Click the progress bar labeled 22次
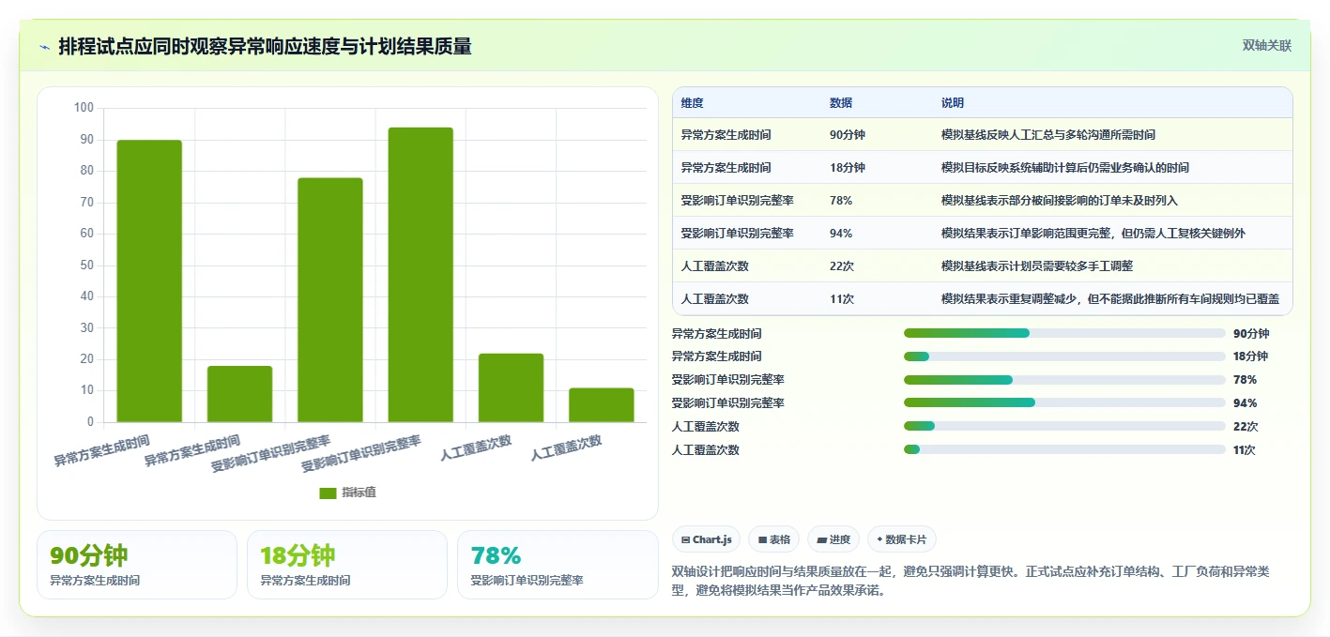 pos(1064,426)
